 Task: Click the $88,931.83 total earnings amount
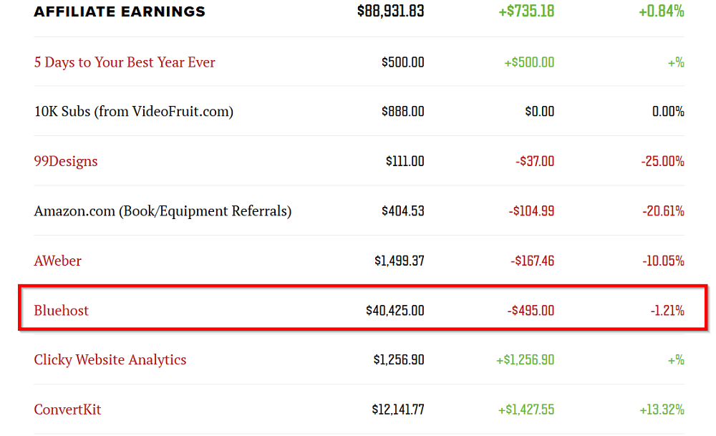(x=390, y=11)
